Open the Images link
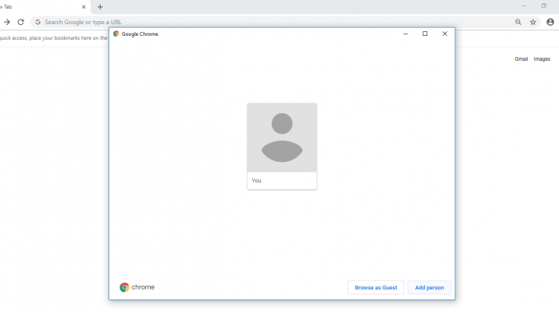559x312 pixels. pyautogui.click(x=542, y=59)
